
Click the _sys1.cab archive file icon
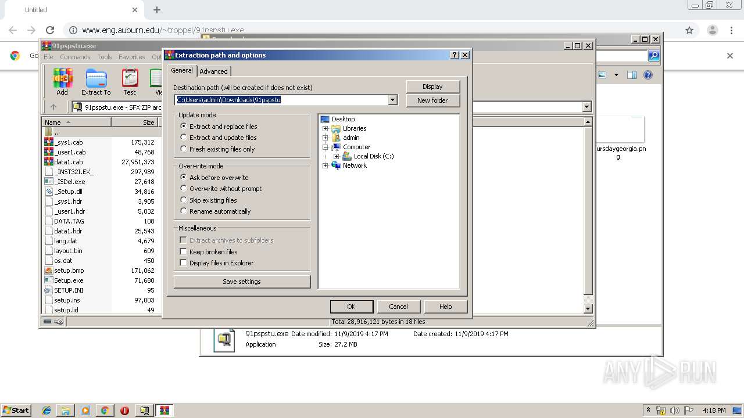click(49, 142)
